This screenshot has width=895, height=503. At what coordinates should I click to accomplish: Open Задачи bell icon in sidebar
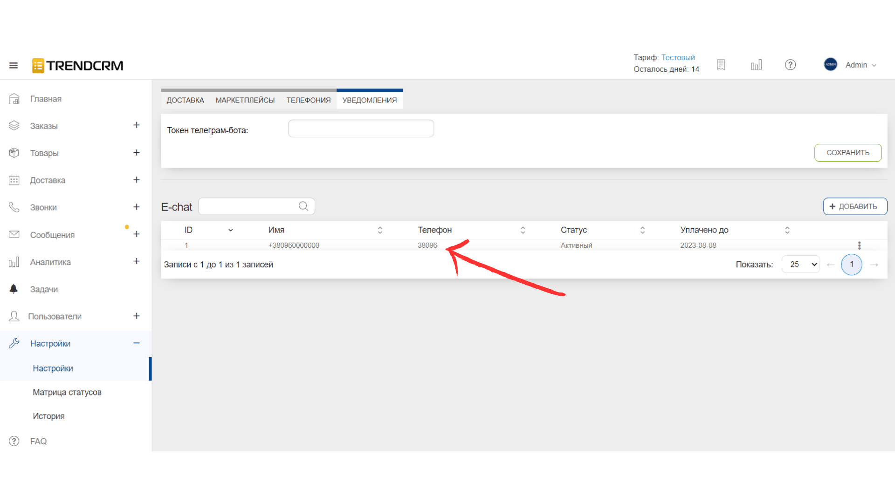(x=14, y=289)
